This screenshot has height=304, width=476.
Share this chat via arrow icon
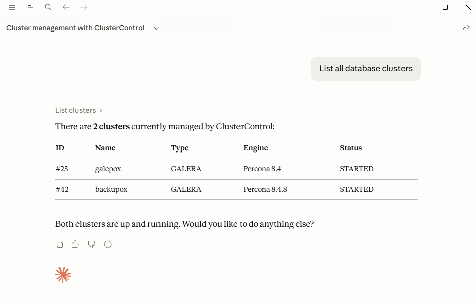point(466,28)
